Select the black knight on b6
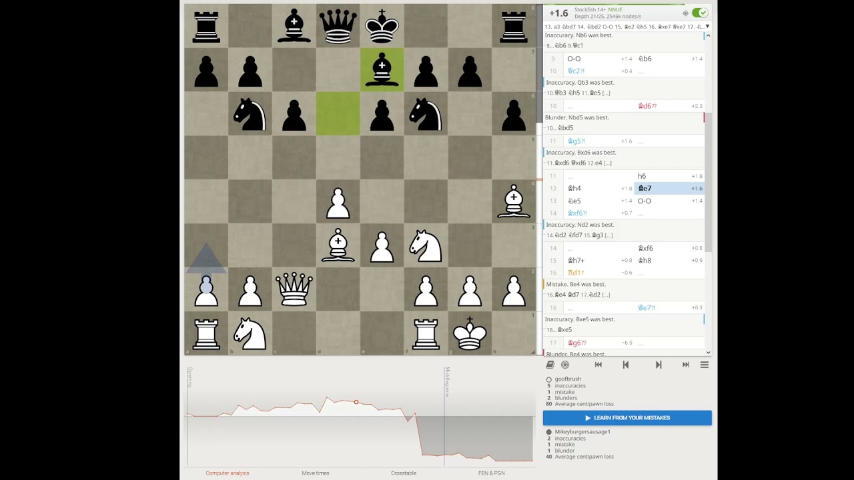This screenshot has height=480, width=854. 250,113
